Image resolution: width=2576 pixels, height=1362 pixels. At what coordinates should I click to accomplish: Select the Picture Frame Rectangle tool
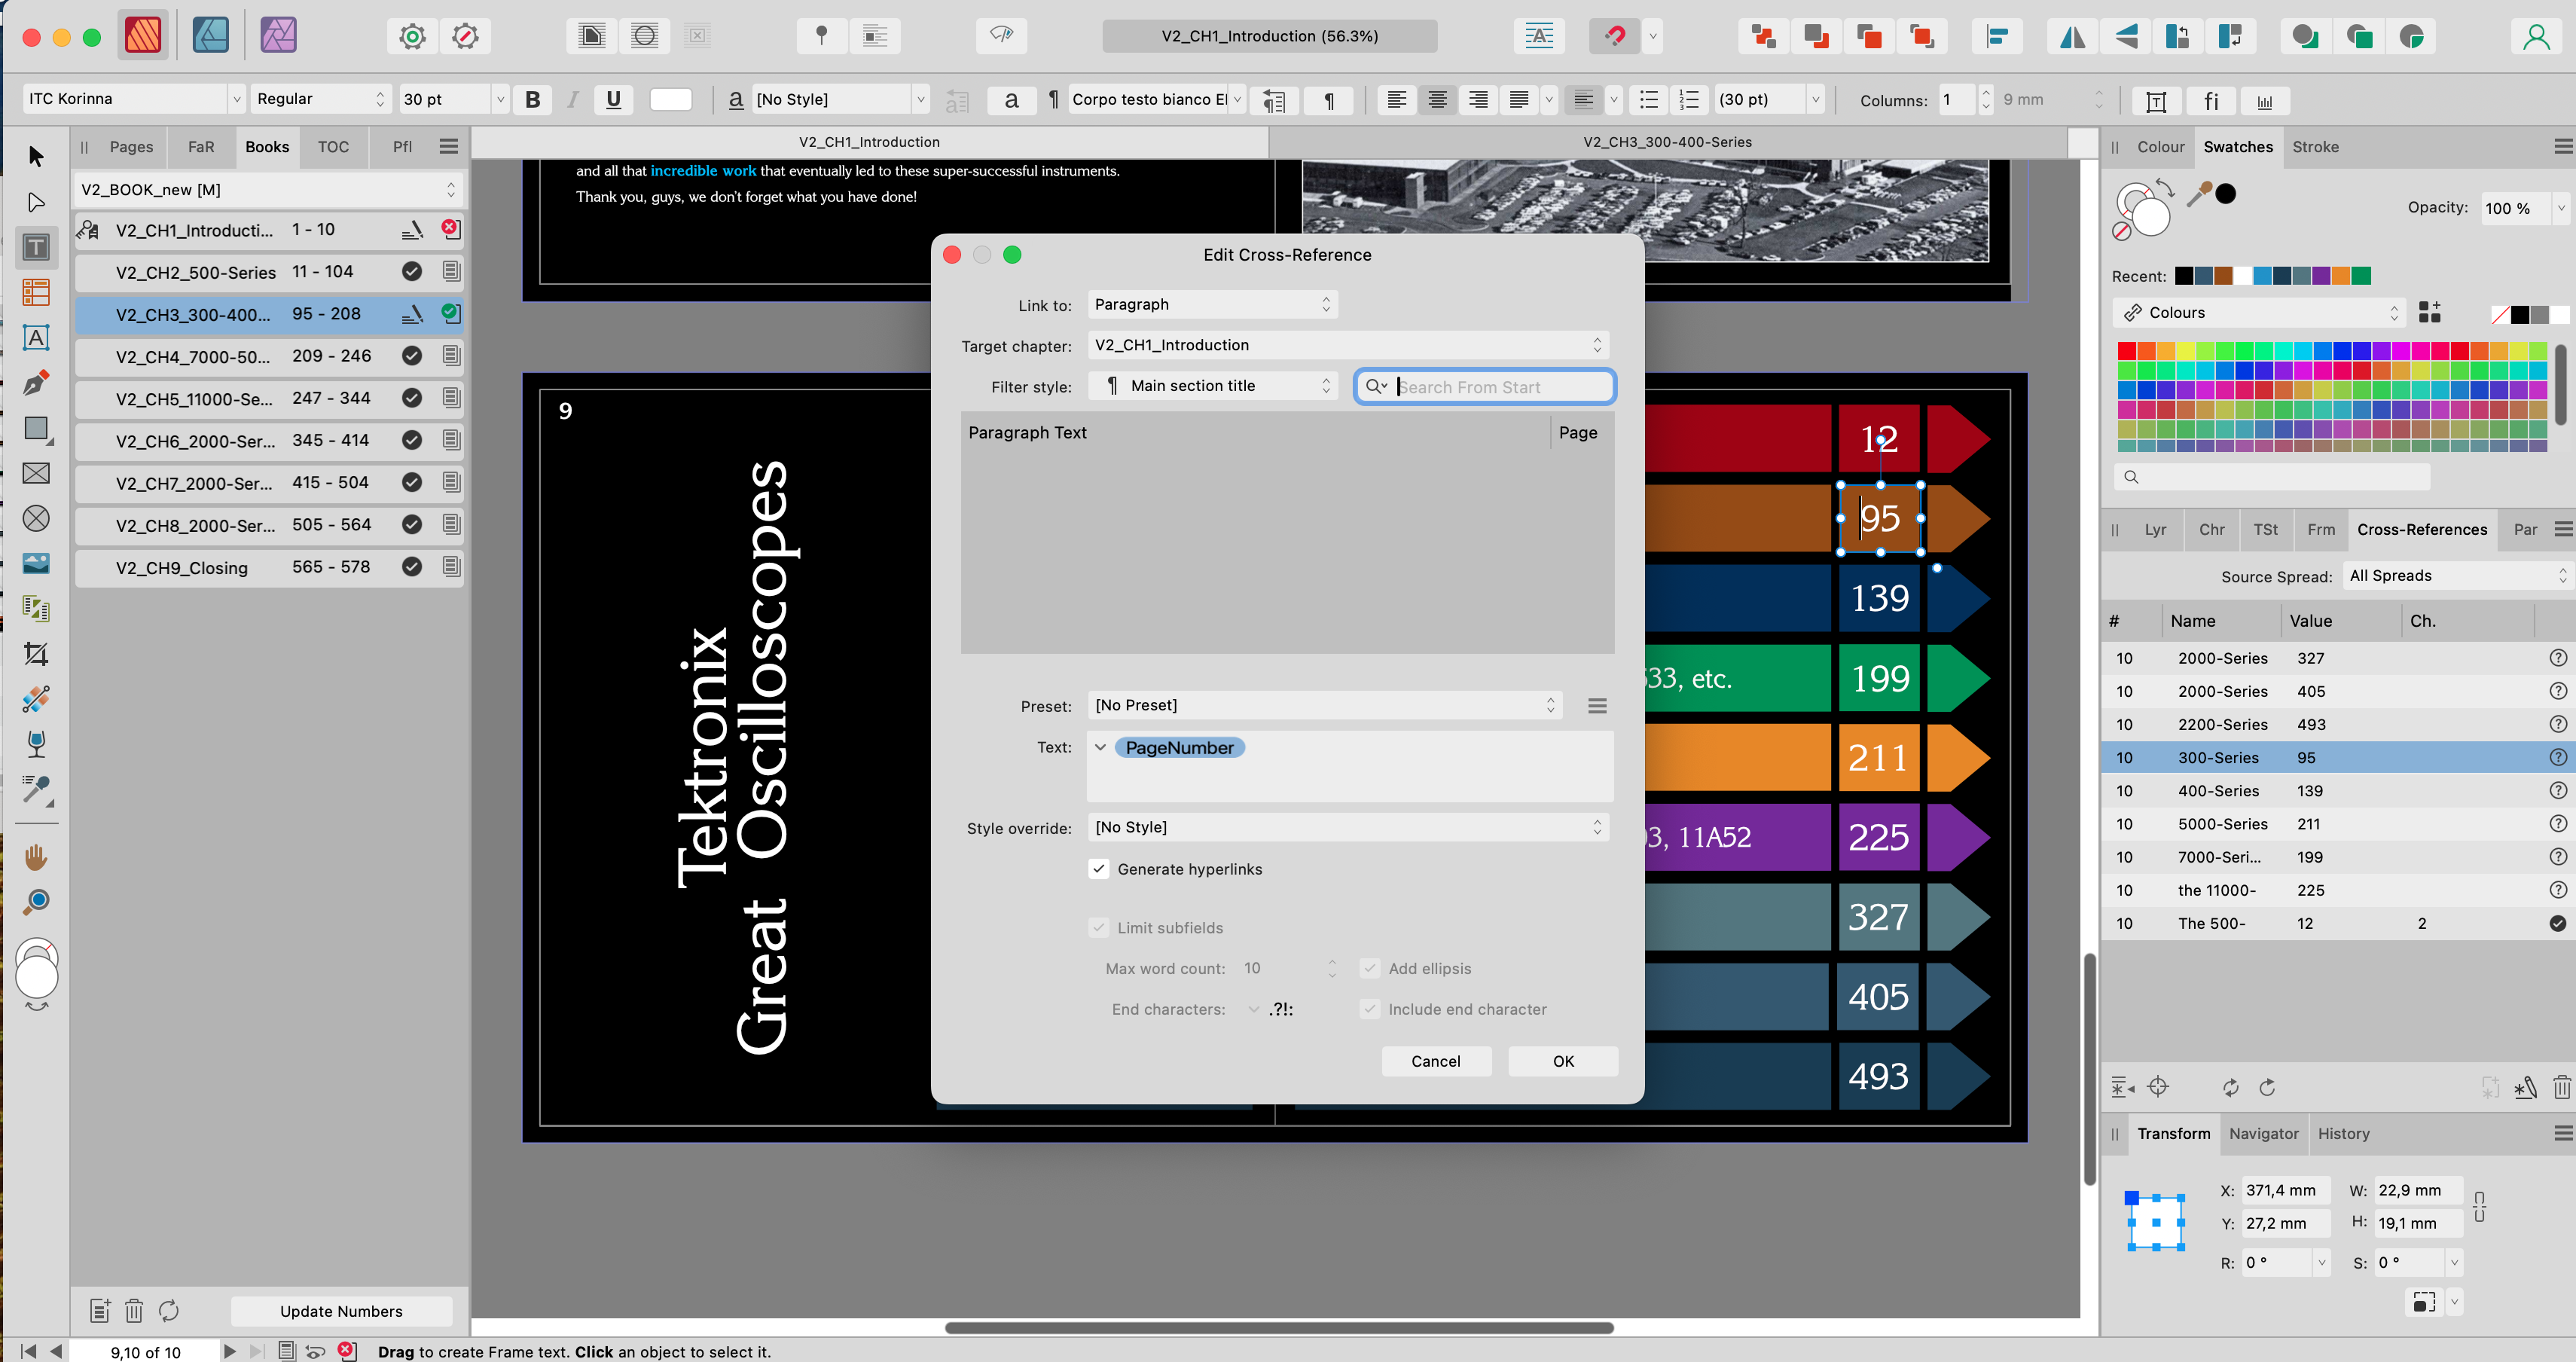(36, 473)
